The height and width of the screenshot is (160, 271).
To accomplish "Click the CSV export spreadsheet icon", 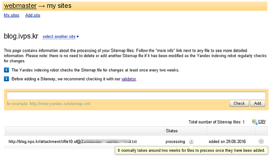I will 254,122.
